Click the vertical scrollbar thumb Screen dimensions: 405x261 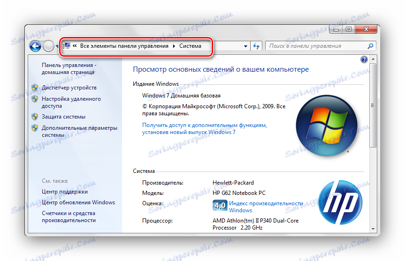tap(373, 105)
